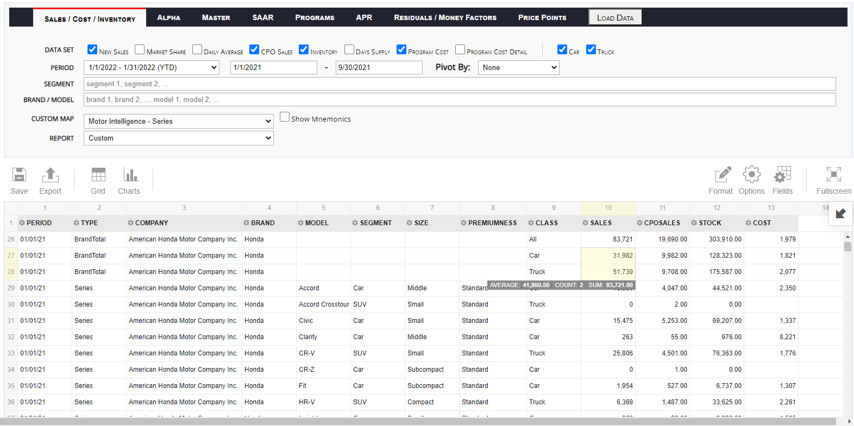The height and width of the screenshot is (426, 854).
Task: Click the horizontal scrollbar right arrow
Action: point(850,421)
